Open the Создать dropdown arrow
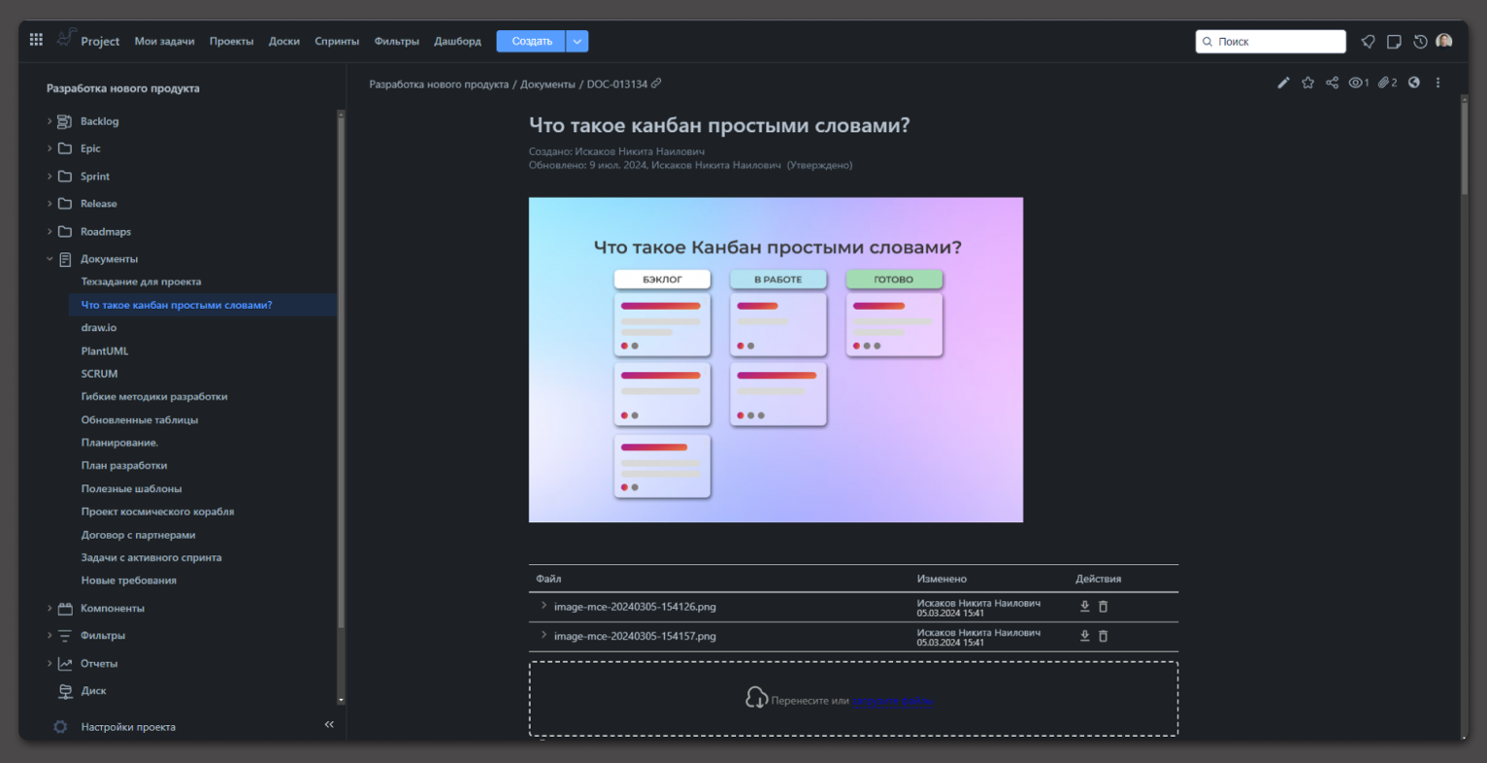 (x=577, y=42)
